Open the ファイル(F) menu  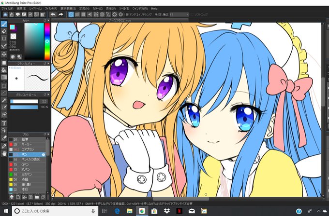(x=7, y=9)
